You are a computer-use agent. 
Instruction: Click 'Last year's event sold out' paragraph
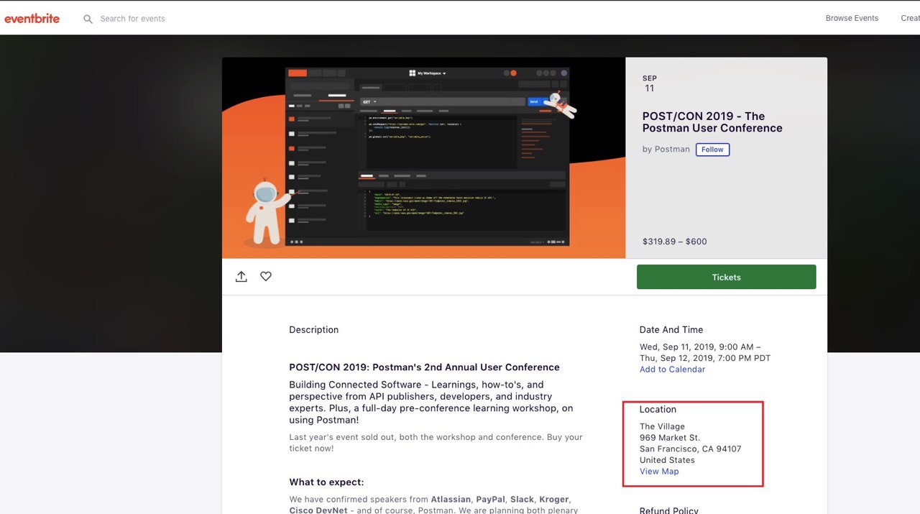[436, 443]
